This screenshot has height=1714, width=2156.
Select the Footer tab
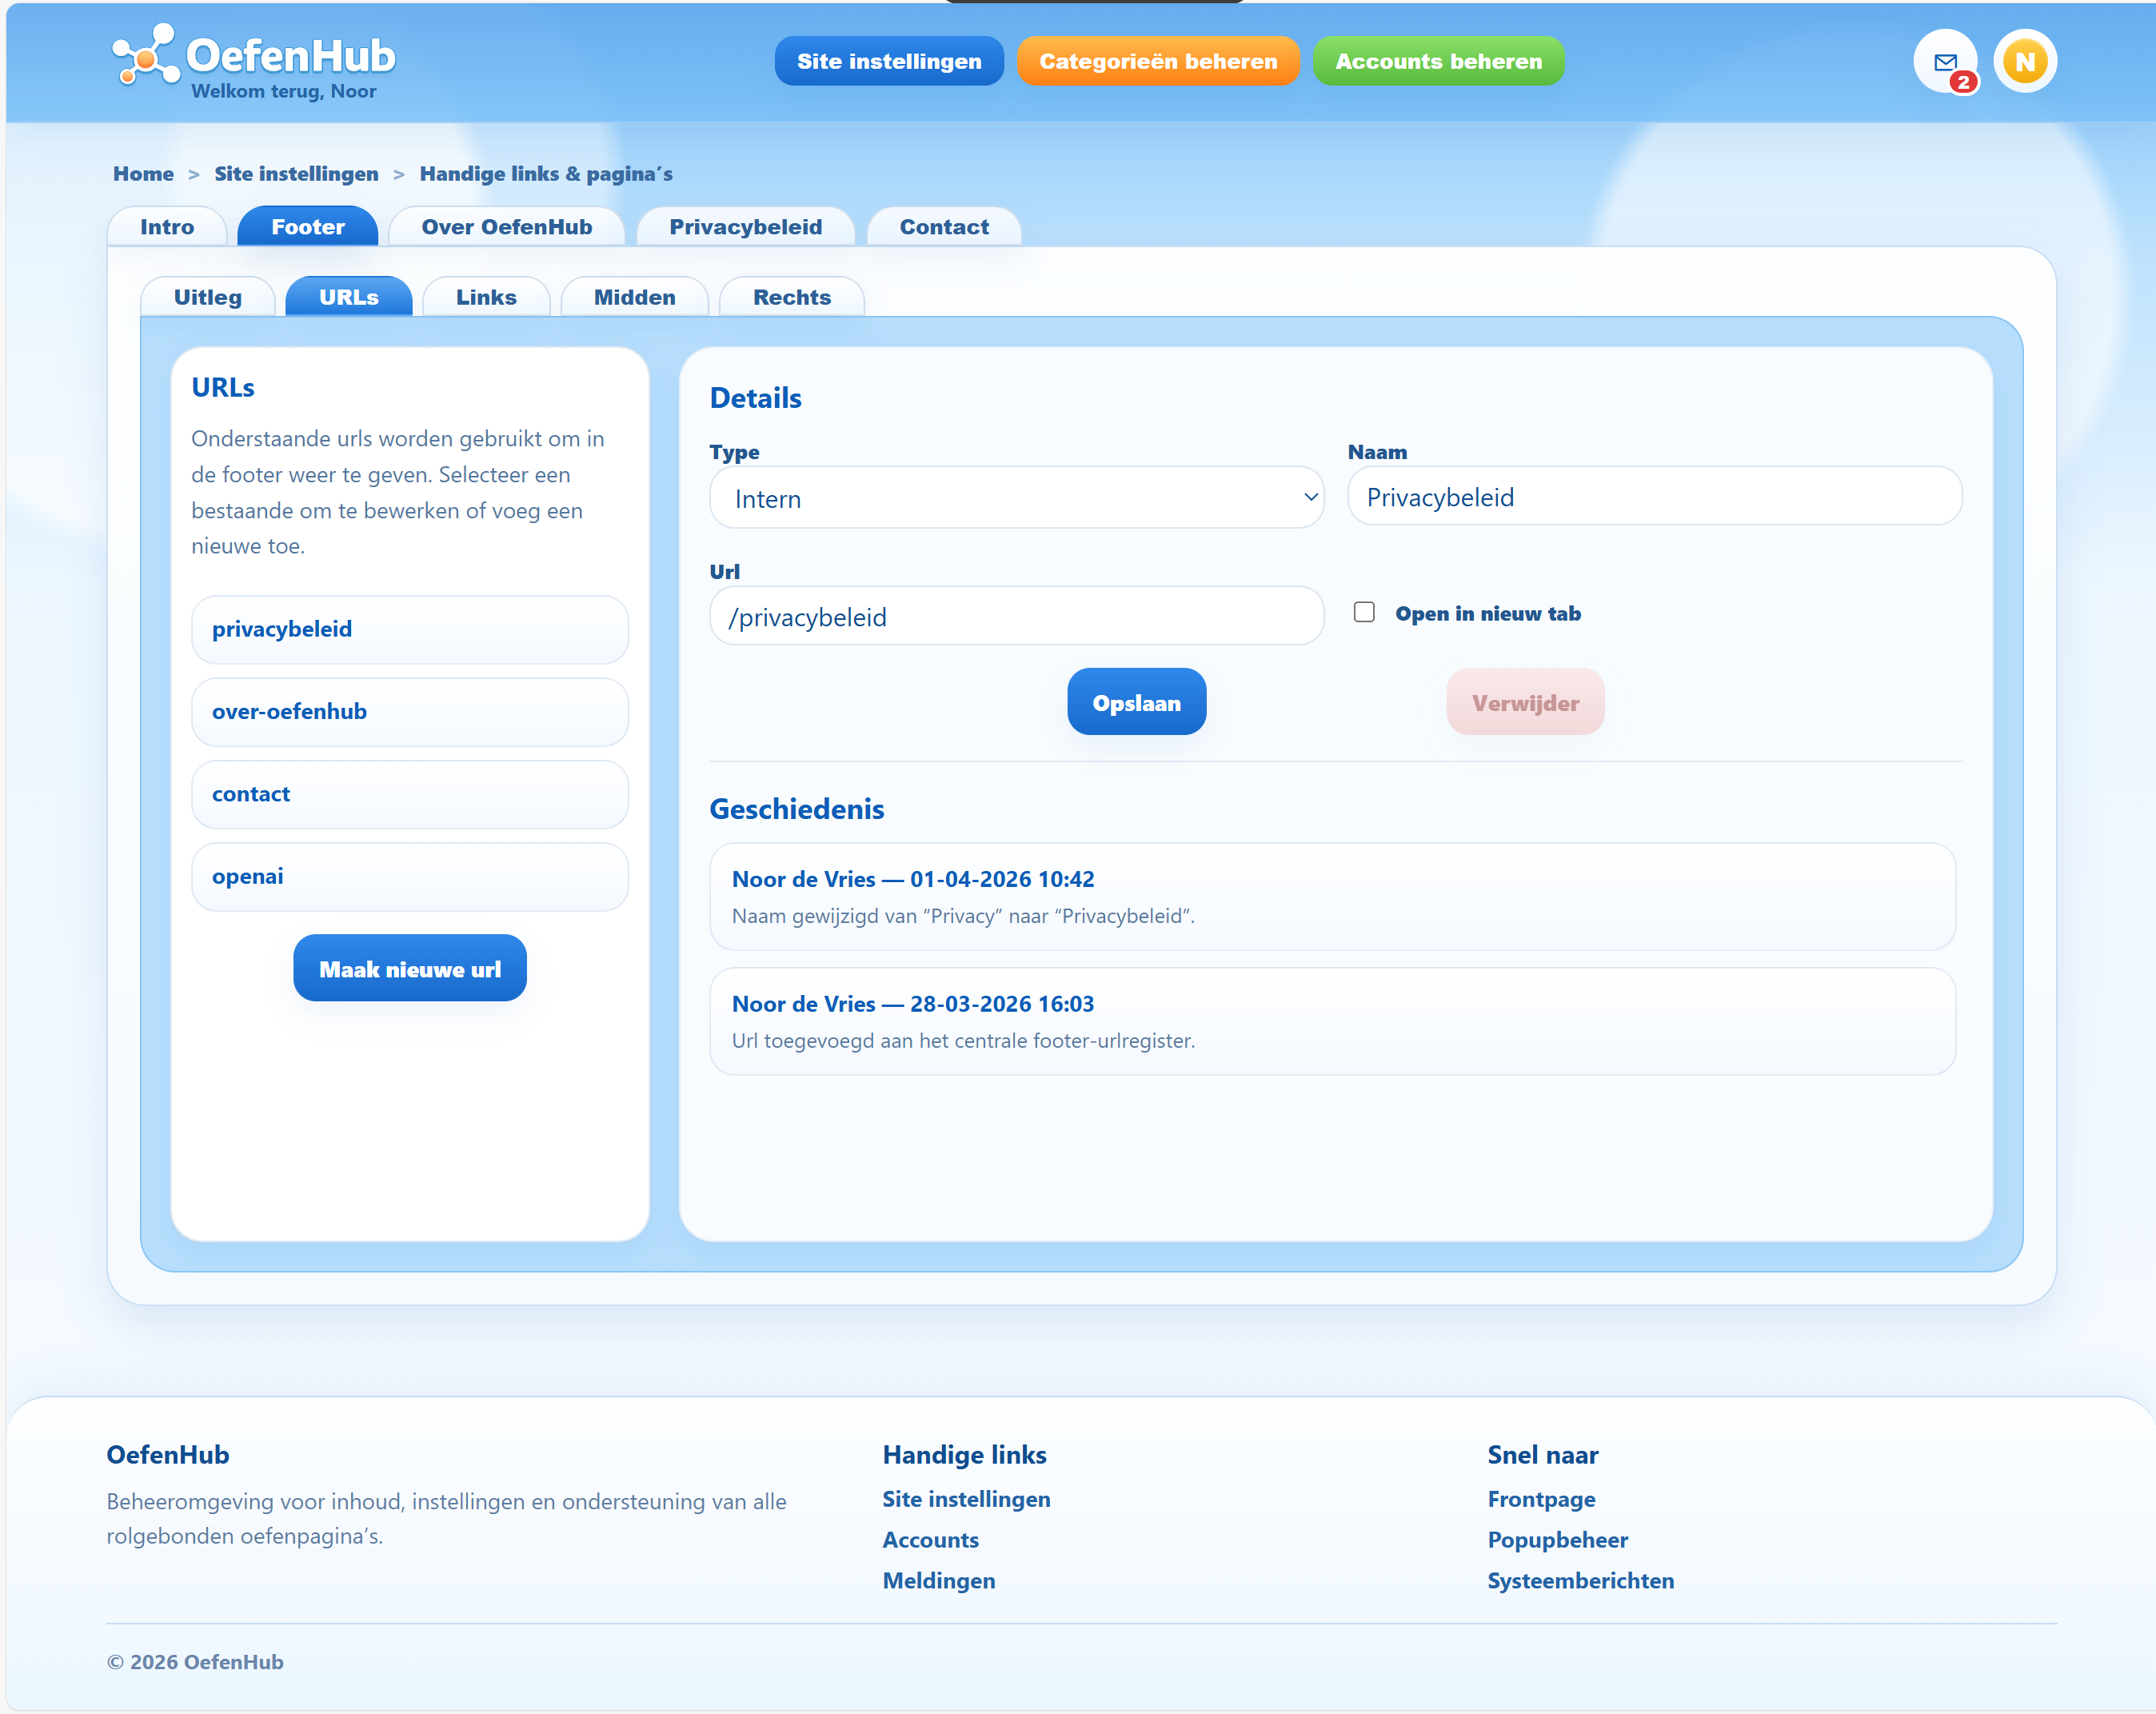pyautogui.click(x=308, y=227)
